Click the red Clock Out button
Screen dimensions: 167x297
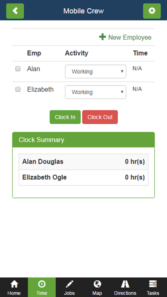coord(100,117)
